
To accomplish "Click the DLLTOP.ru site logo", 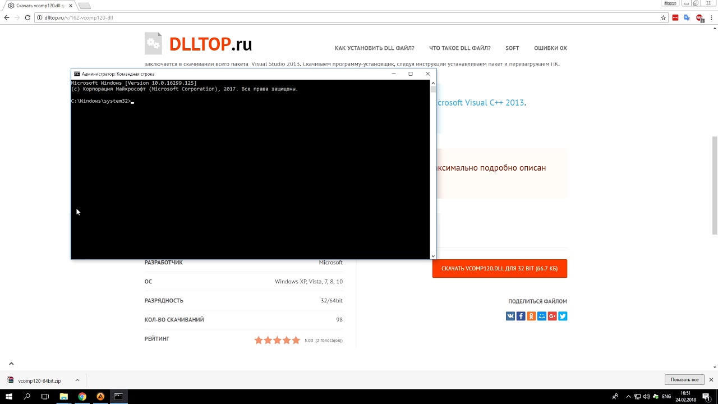I will click(x=199, y=44).
